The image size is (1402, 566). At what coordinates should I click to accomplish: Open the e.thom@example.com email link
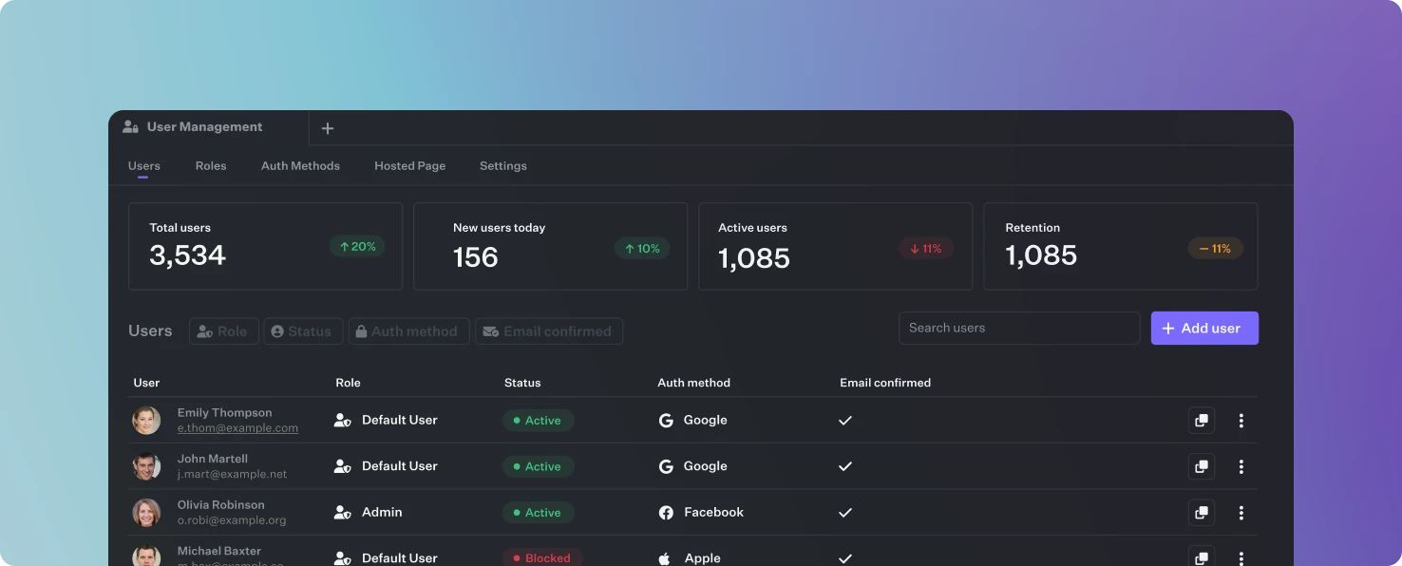237,427
